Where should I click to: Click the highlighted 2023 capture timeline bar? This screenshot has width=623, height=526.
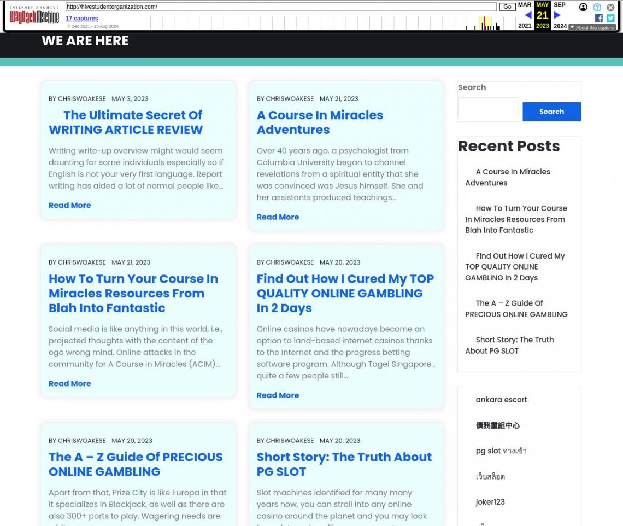(484, 24)
